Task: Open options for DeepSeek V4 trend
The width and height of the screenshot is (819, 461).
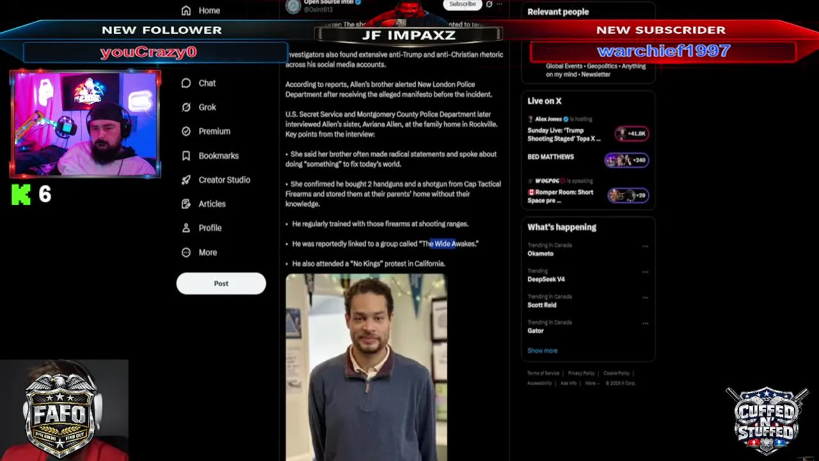Action: [645, 271]
